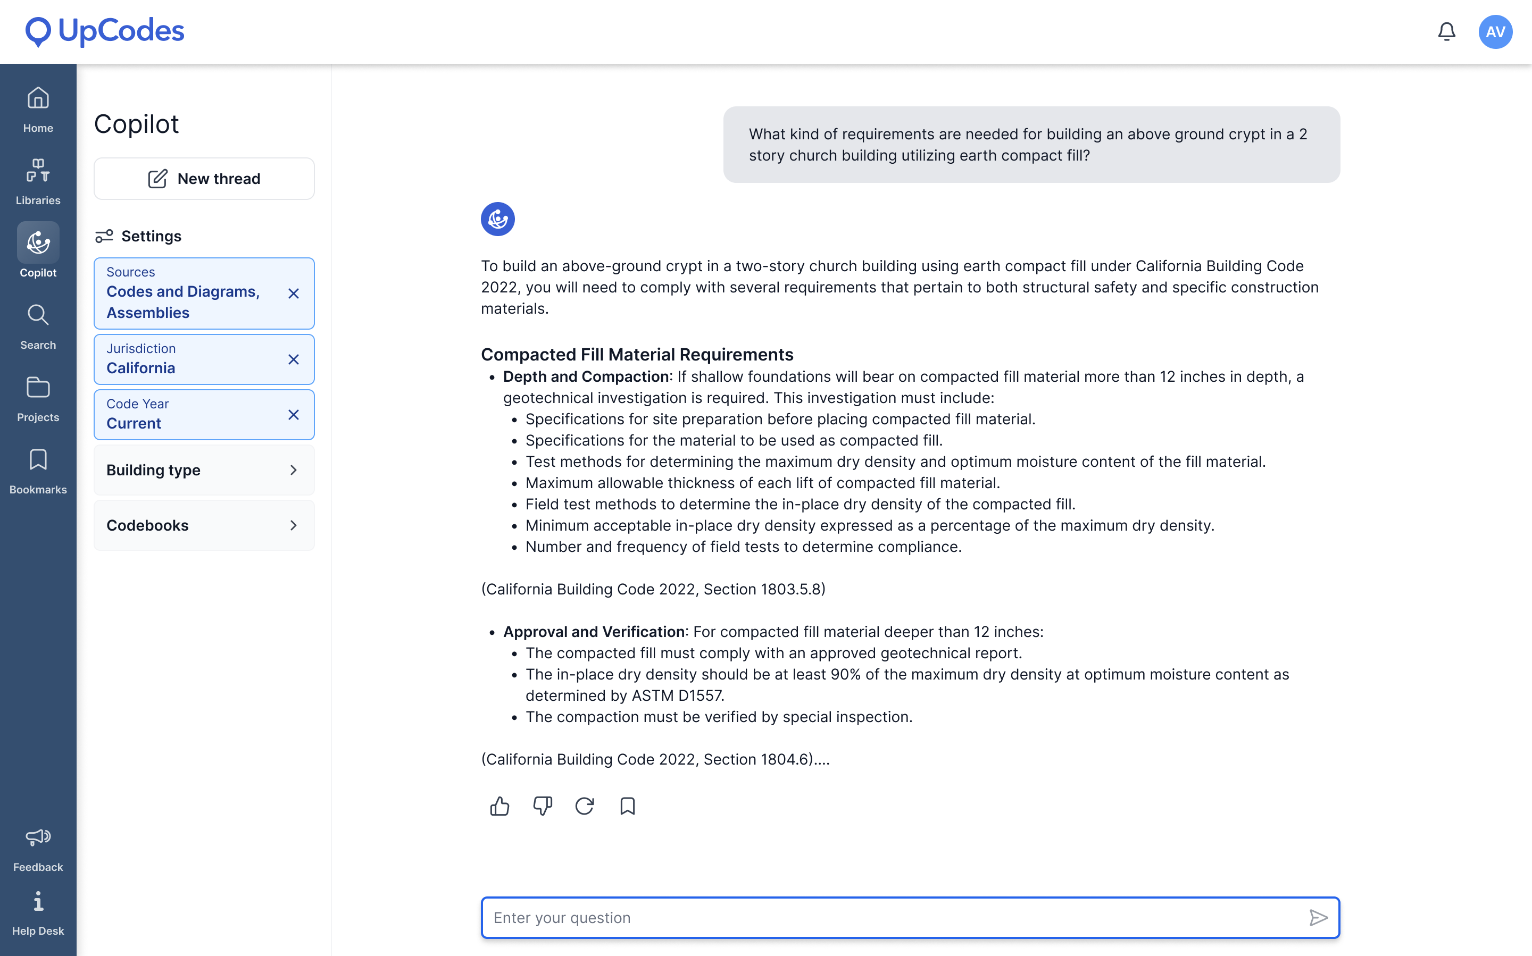Click the Copilot avatar above the answer
The width and height of the screenshot is (1532, 956).
click(498, 219)
